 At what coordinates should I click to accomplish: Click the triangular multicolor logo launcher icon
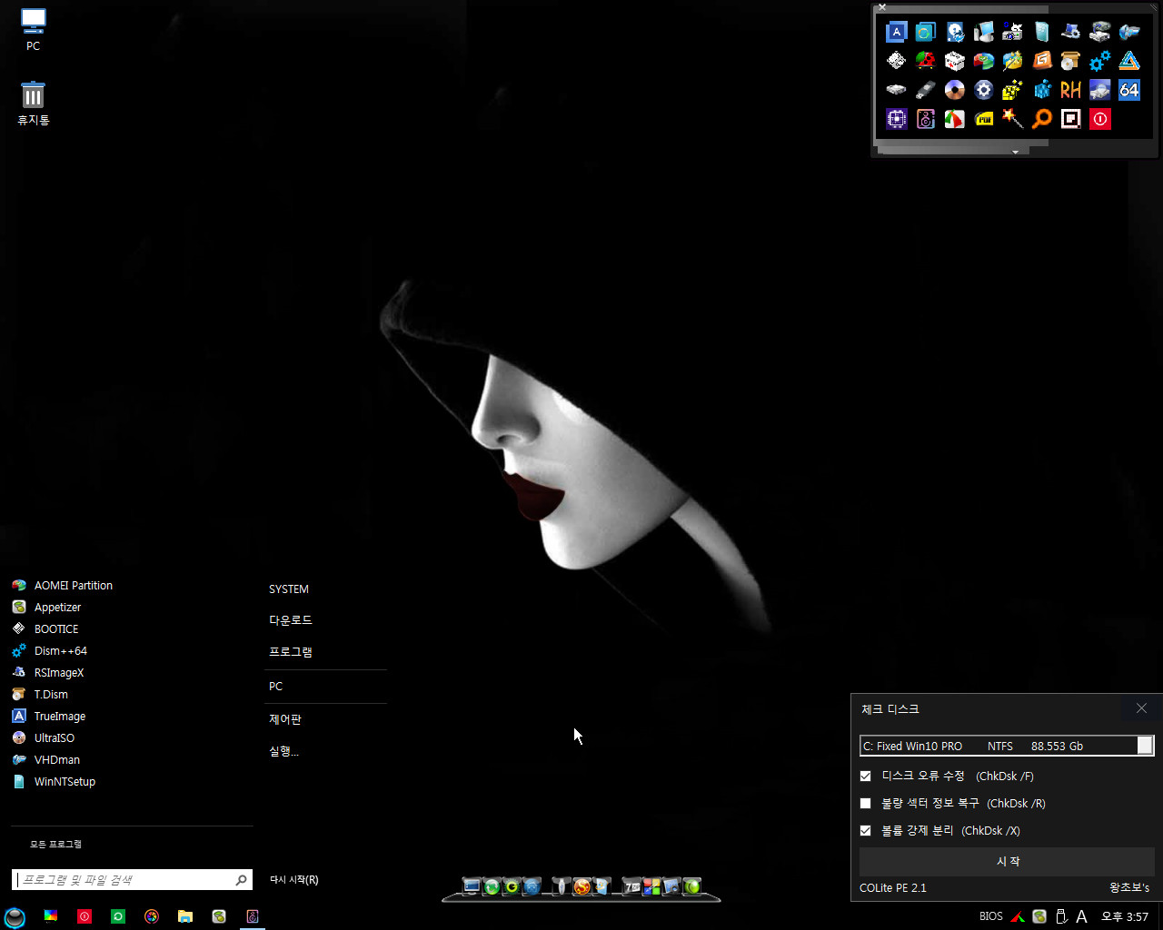(x=1128, y=61)
